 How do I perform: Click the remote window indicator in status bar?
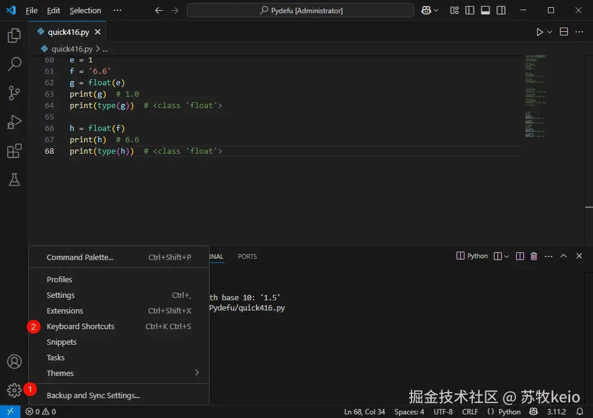point(10,411)
